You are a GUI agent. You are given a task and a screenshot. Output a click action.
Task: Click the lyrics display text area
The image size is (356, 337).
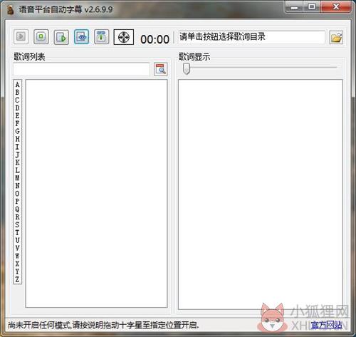tap(261, 195)
